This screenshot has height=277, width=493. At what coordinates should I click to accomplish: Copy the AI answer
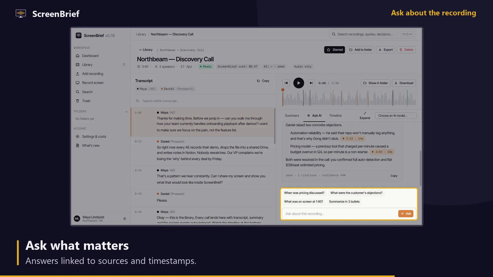[394, 176]
